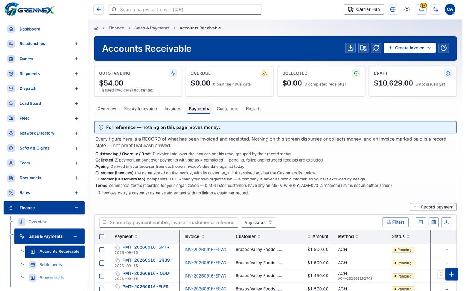Click the download icon in the header
The width and height of the screenshot is (466, 291).
(x=350, y=48)
